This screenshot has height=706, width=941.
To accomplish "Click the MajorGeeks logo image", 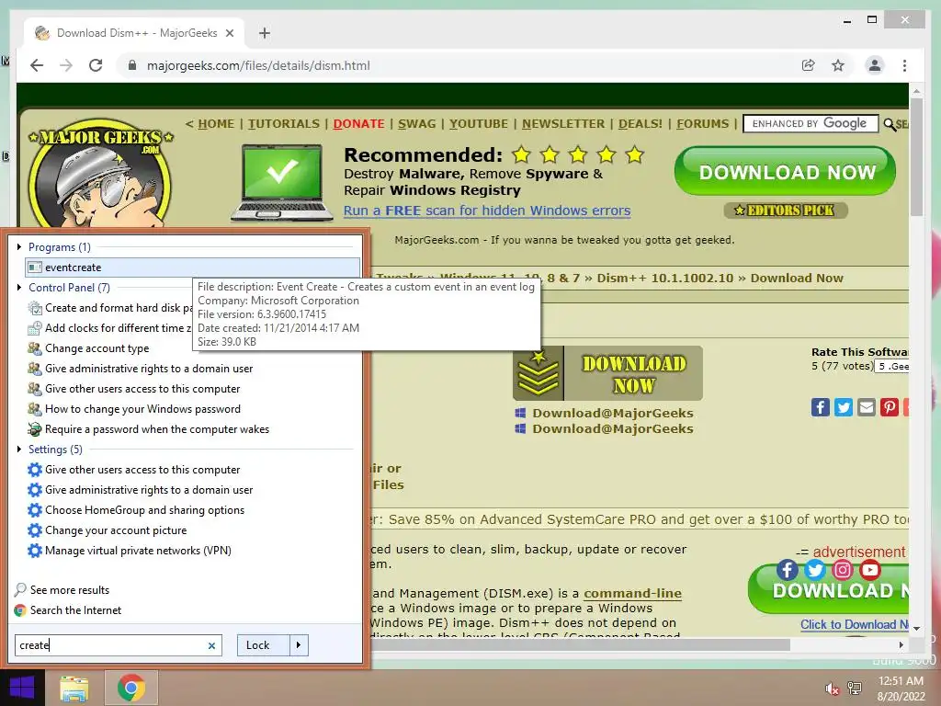I will (x=100, y=174).
